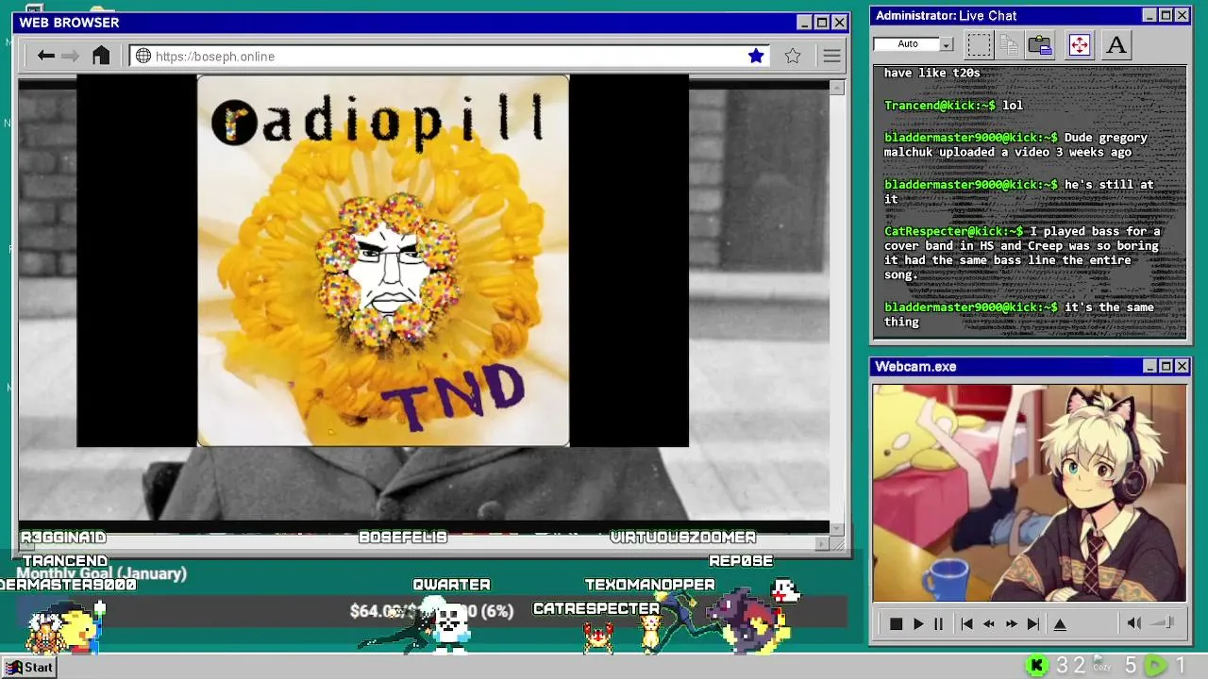Screen dimensions: 1208x679
Task: Rewind in Webcam.exe player
Action: [989, 623]
